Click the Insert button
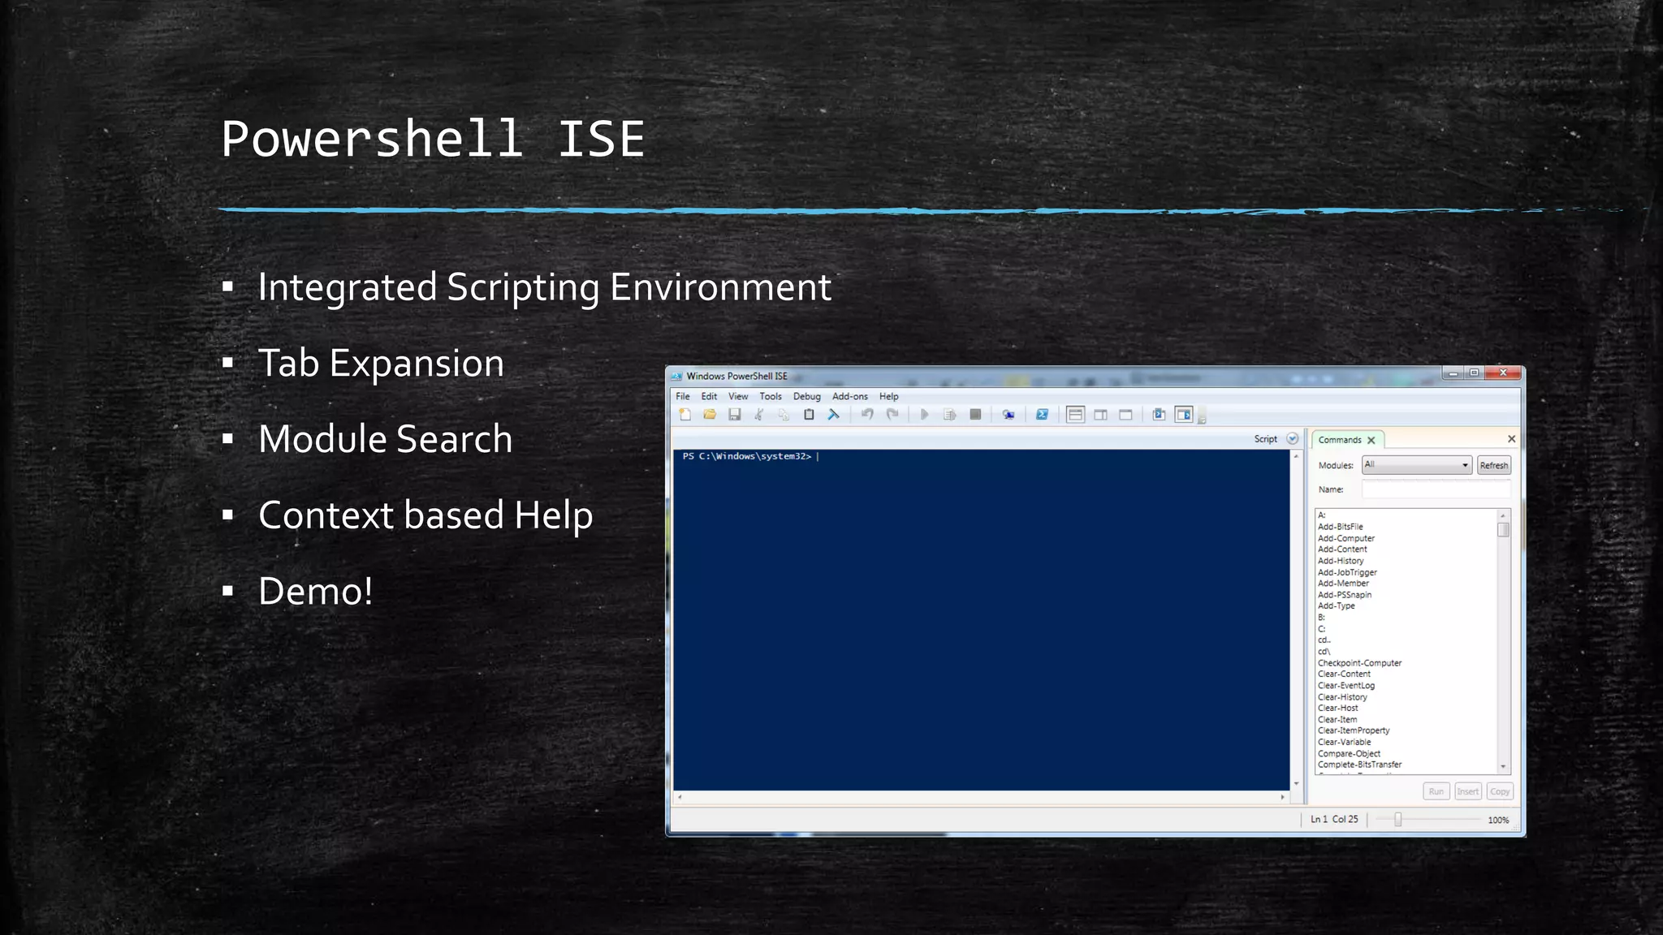This screenshot has height=935, width=1663. coord(1467,791)
